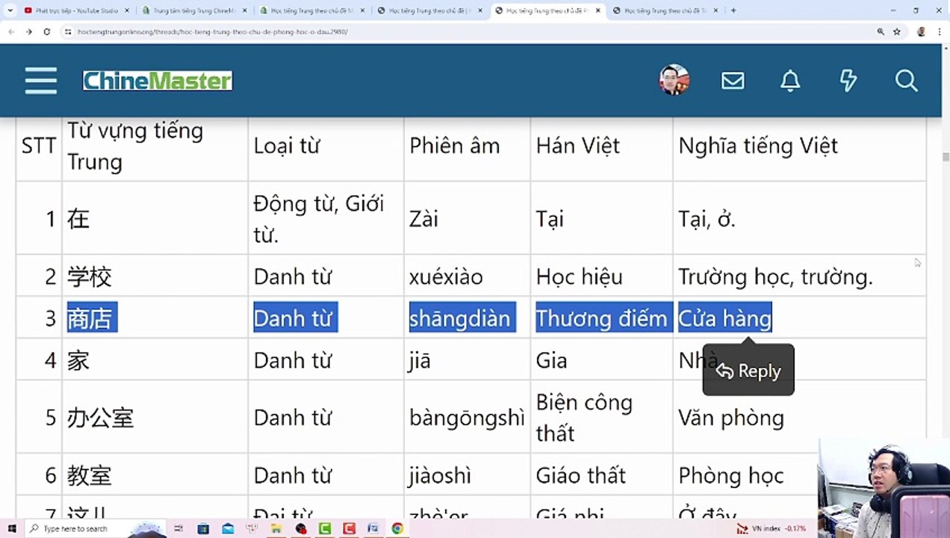The height and width of the screenshot is (538, 950).
Task: Click the Reply tooltip button
Action: pos(748,371)
